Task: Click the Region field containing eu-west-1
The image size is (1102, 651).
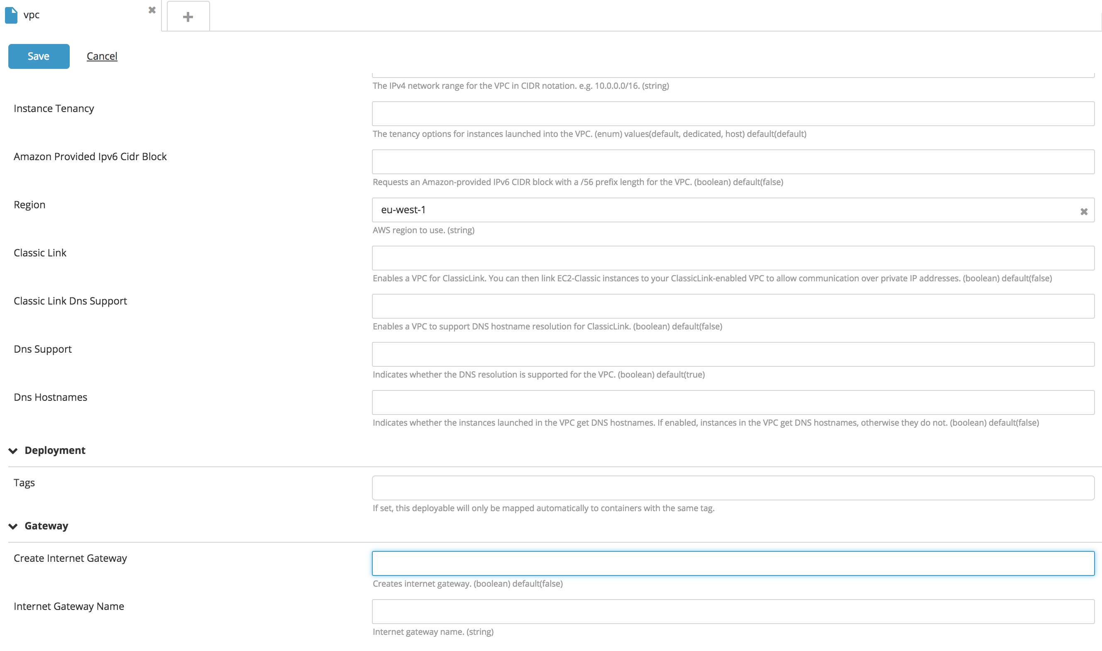Action: 724,210
